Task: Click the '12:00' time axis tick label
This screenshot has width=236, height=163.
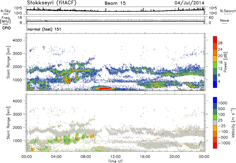Action: pyautogui.click(x=115, y=157)
